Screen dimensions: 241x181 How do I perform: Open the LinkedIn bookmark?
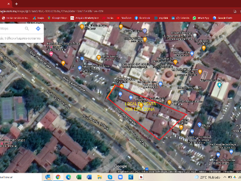(181, 18)
